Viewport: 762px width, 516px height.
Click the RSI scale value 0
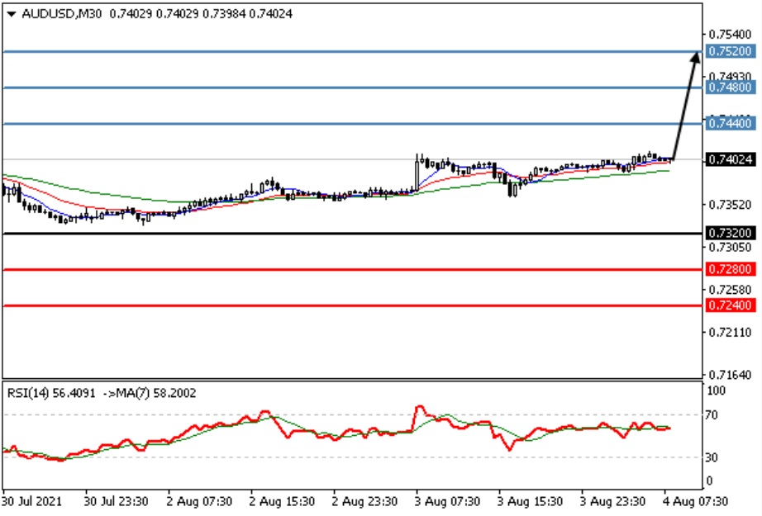[709, 480]
